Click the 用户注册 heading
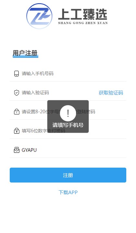This screenshot has height=233, width=136. click(x=25, y=53)
